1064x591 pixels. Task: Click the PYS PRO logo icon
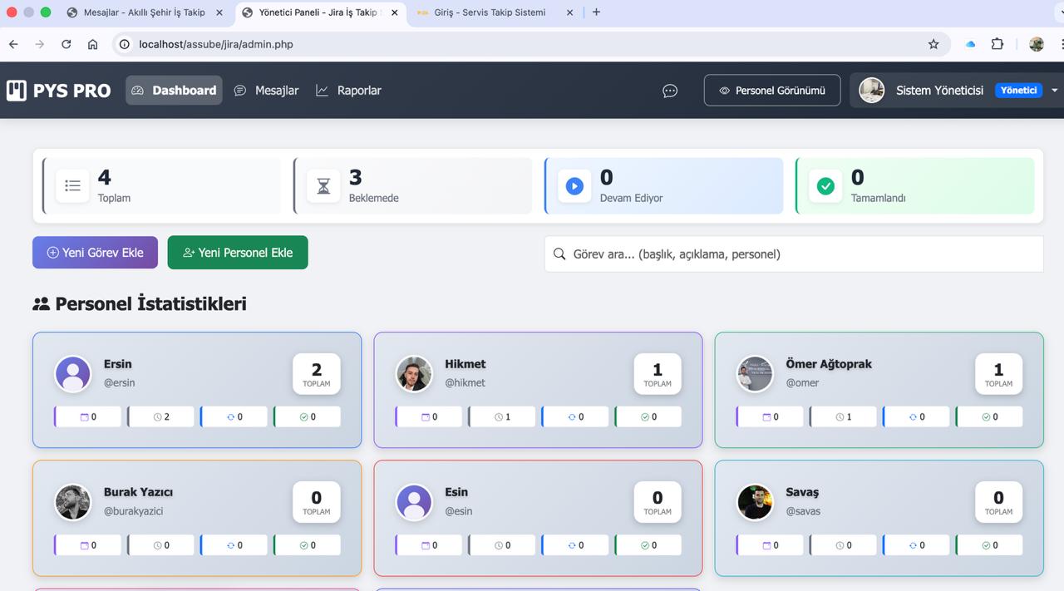[15, 90]
